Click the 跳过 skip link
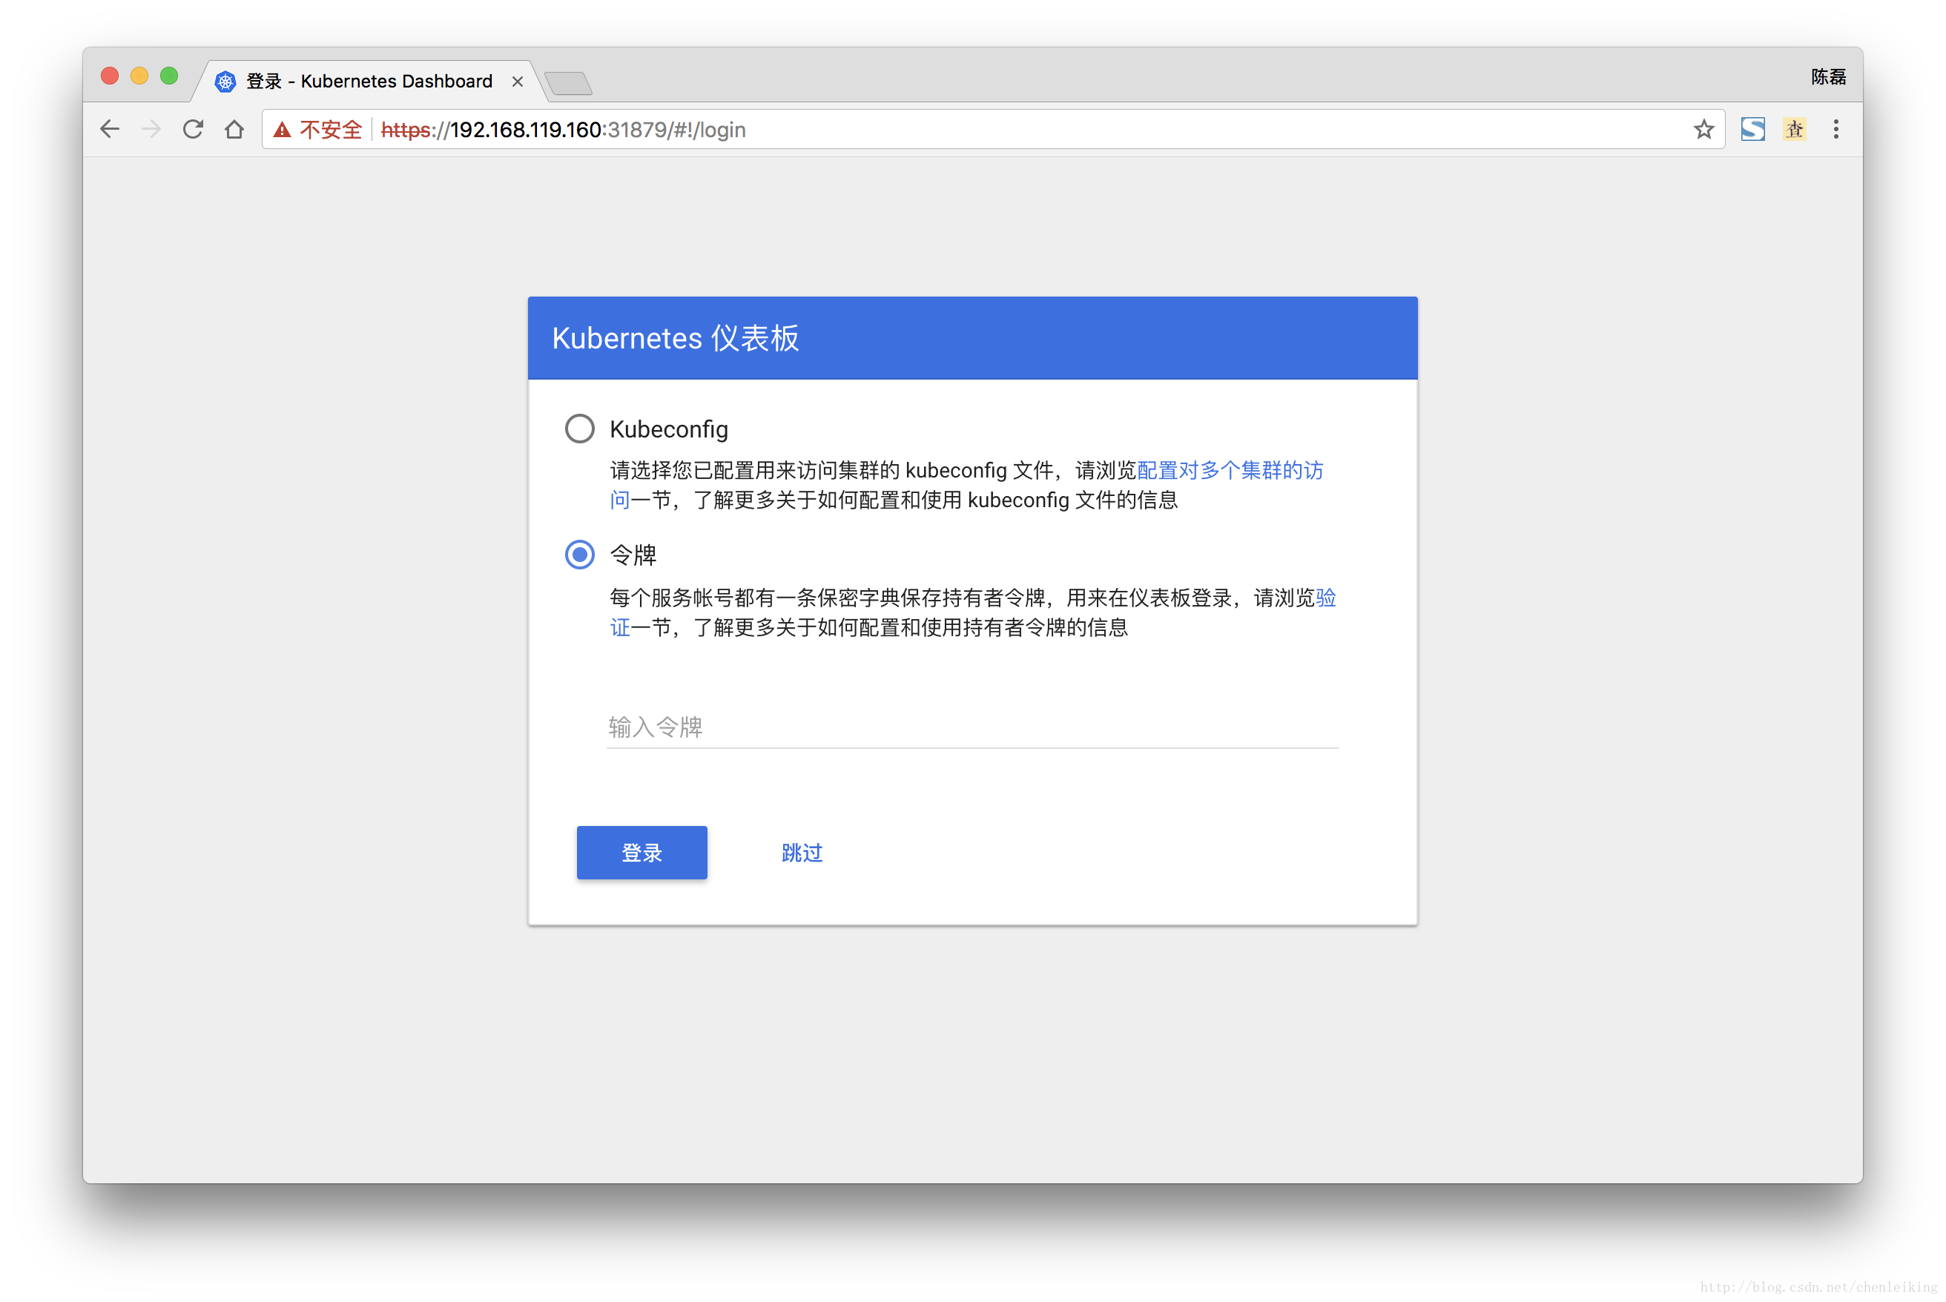1946x1302 pixels. click(802, 853)
